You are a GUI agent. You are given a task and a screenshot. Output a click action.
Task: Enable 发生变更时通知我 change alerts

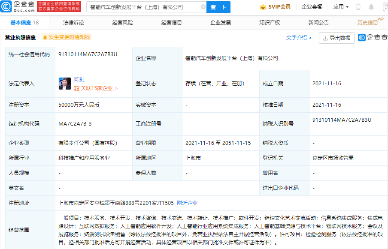coord(70,38)
